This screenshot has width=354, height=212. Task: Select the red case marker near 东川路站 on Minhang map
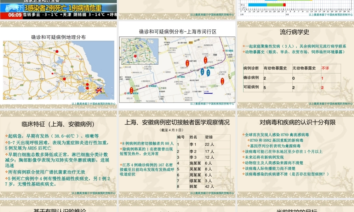pyautogui.click(x=205, y=60)
